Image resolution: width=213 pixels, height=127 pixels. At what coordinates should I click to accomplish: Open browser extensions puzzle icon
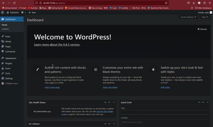click(205, 3)
